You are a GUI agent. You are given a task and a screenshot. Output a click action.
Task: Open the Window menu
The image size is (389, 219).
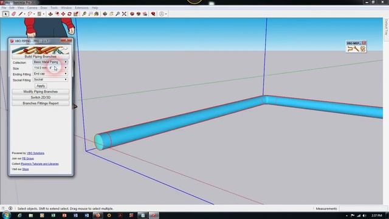(66, 8)
